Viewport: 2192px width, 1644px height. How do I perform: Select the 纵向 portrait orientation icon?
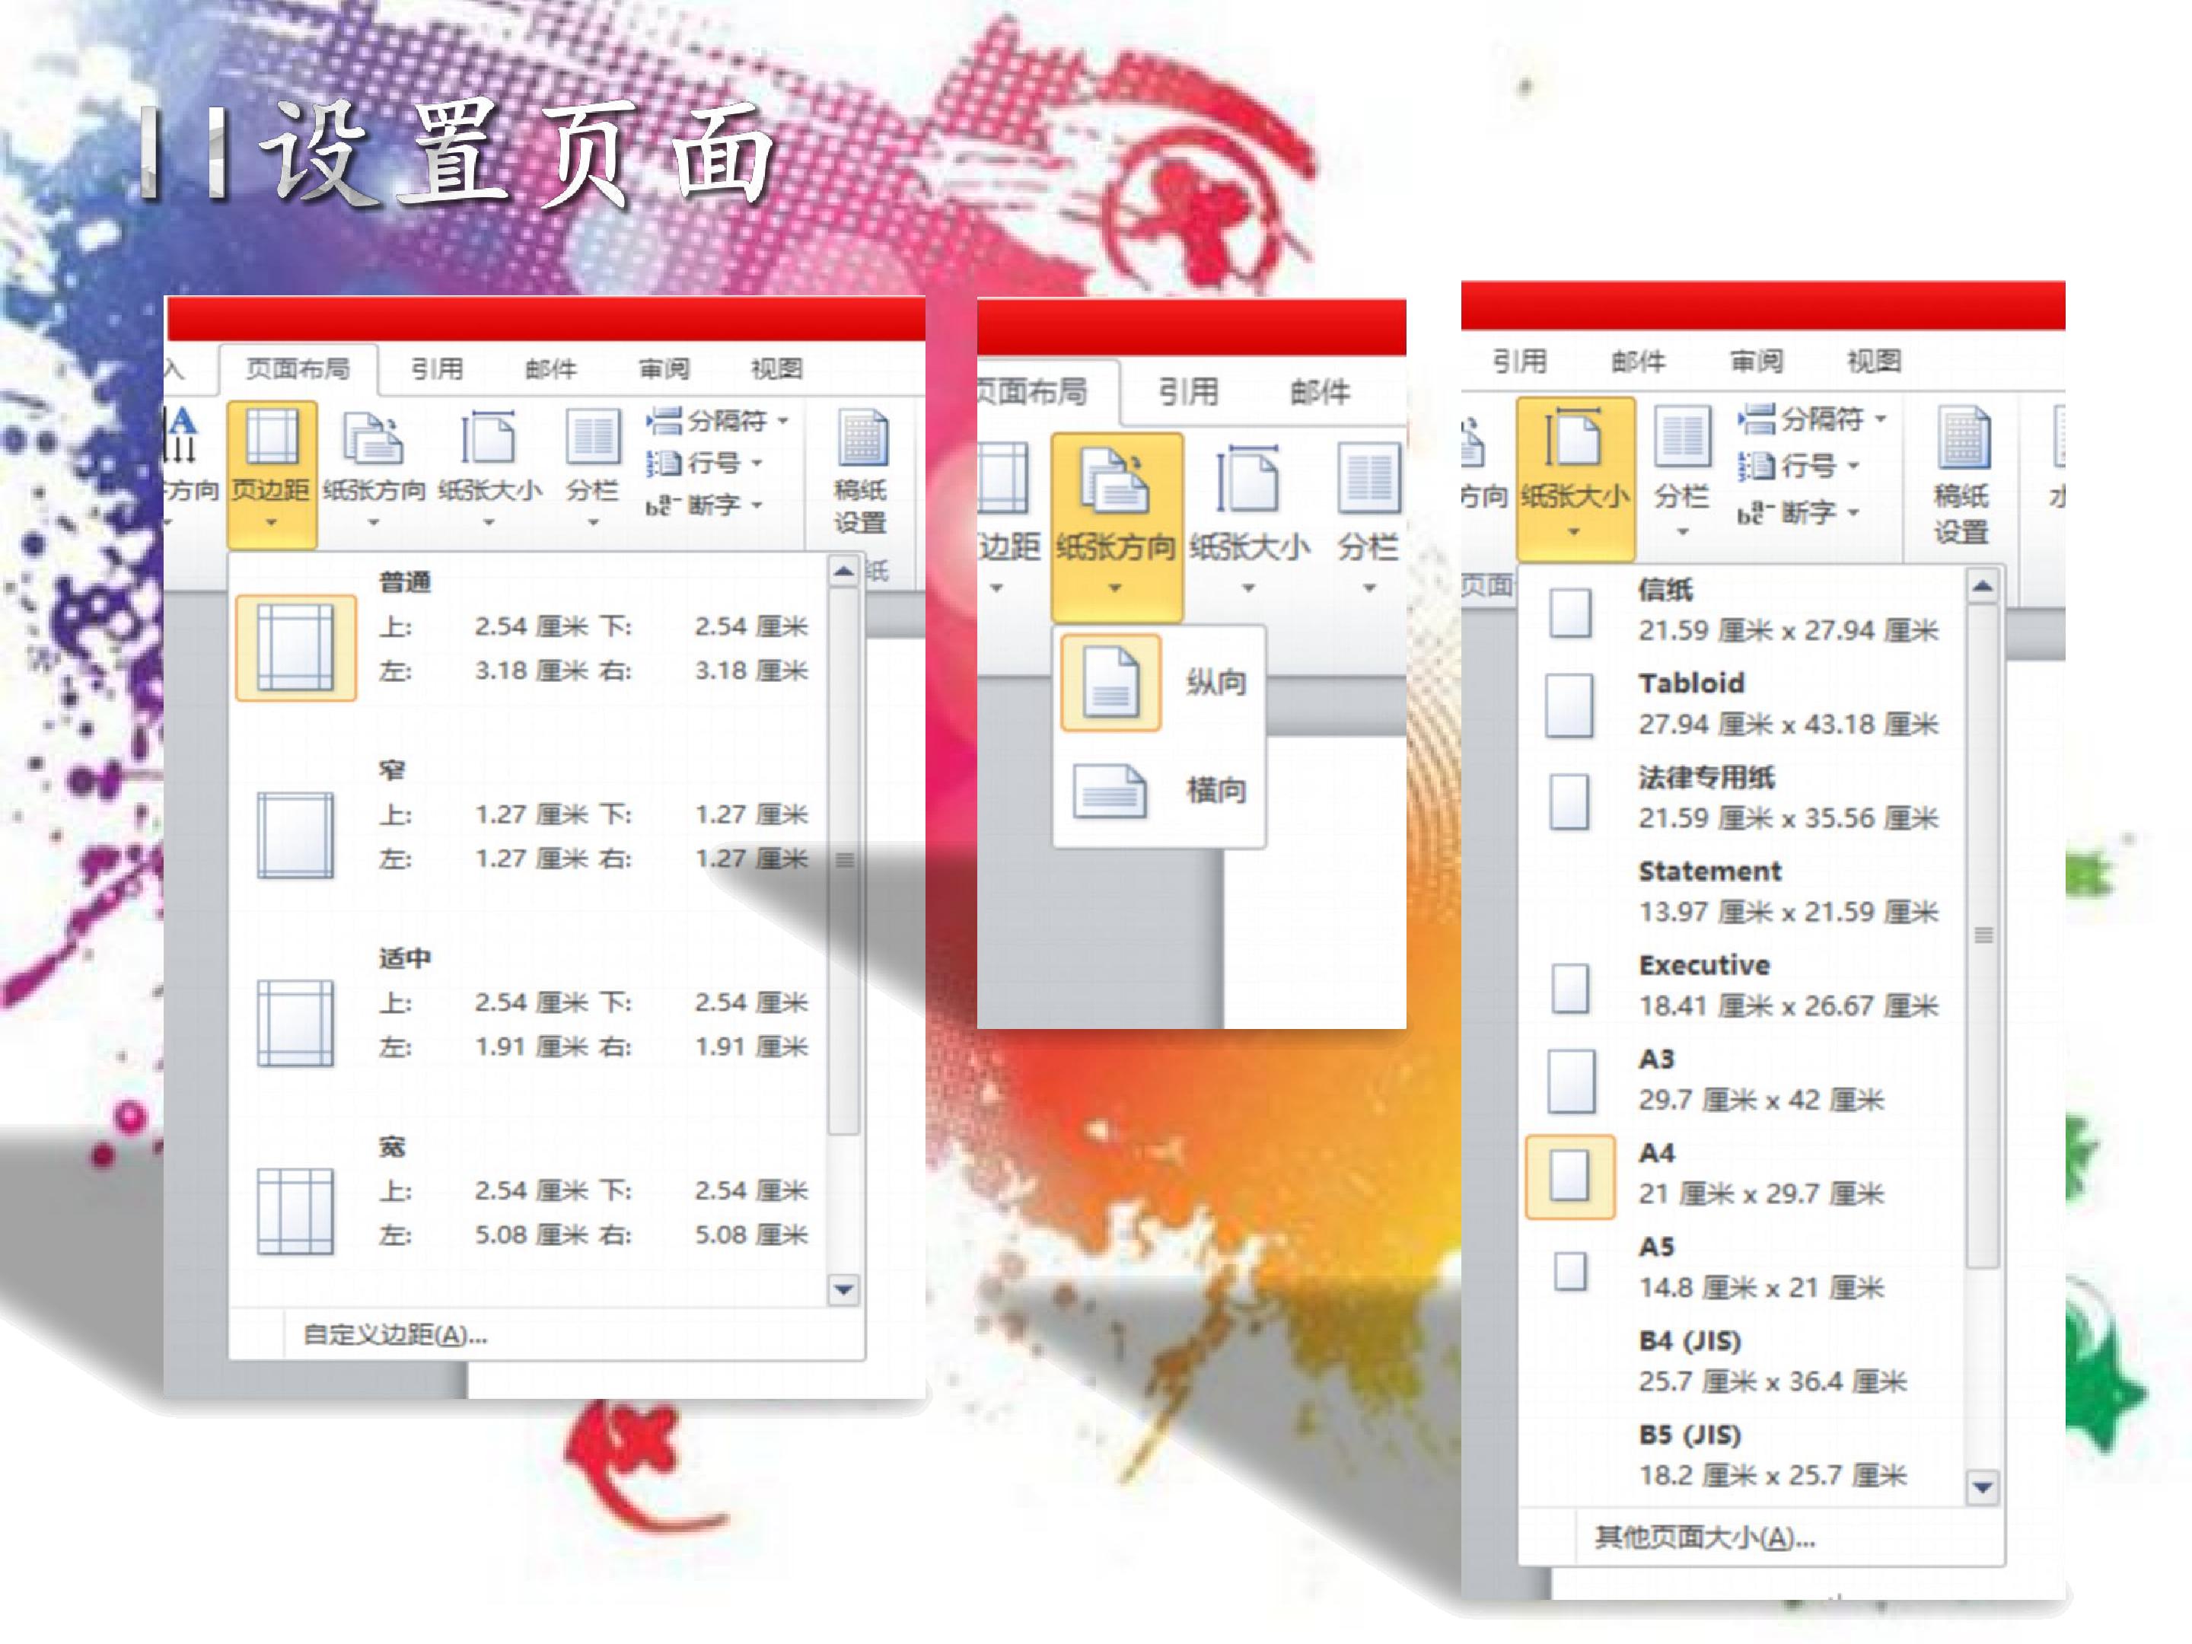pos(1110,683)
